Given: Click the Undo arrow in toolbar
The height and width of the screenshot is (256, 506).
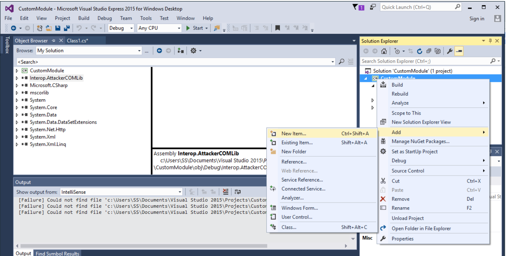Looking at the screenshot, I should pos(79,28).
